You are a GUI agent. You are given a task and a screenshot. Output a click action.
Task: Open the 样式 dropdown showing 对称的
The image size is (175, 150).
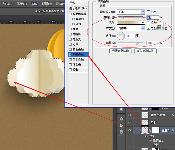coord(131,28)
